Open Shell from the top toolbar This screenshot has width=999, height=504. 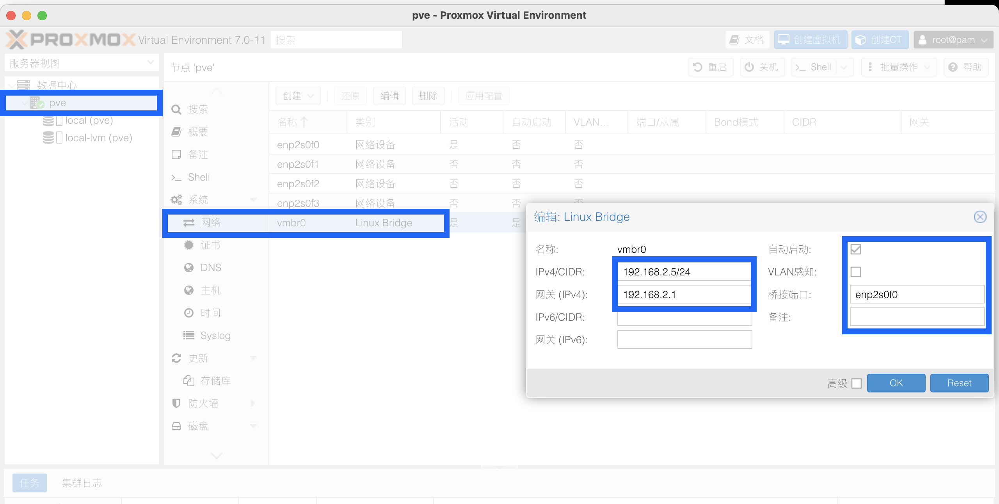(x=814, y=67)
